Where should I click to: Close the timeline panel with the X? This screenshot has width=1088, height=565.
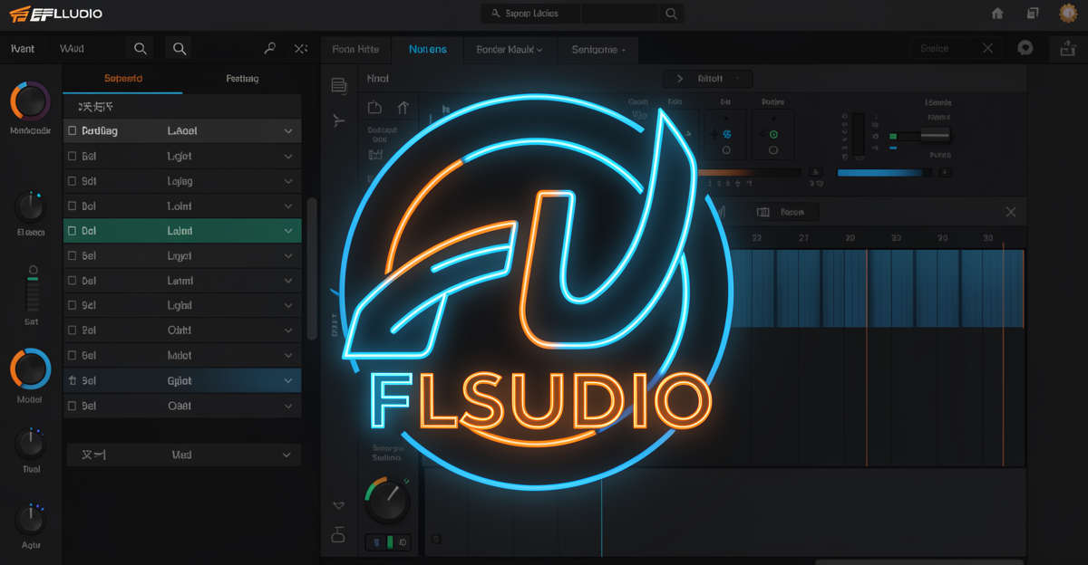pos(1011,212)
